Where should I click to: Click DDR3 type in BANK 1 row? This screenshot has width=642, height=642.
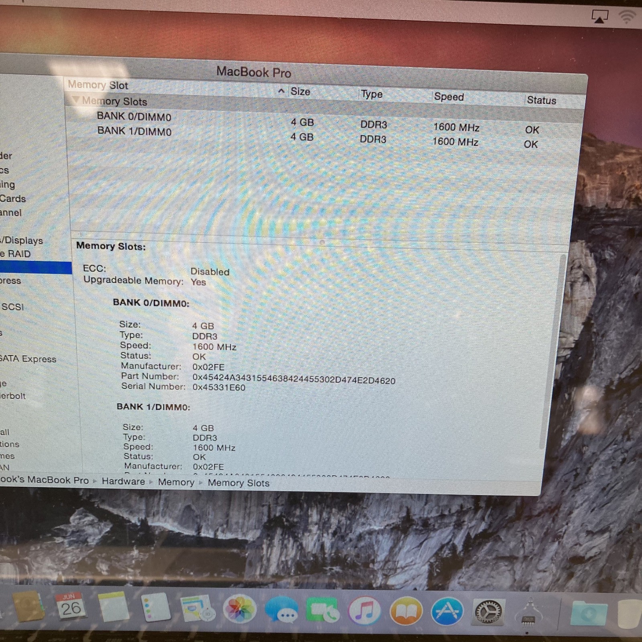[373, 139]
